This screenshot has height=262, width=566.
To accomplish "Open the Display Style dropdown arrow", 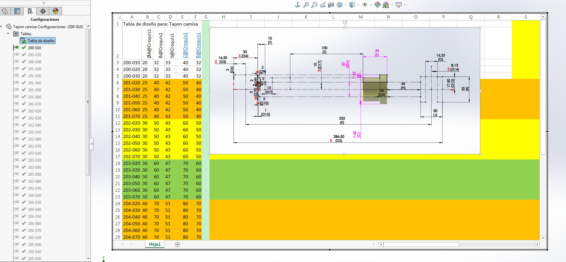I will [x=358, y=5].
